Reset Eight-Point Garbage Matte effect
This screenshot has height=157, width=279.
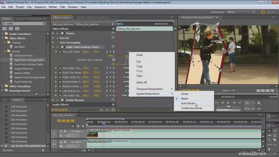pos(113,47)
